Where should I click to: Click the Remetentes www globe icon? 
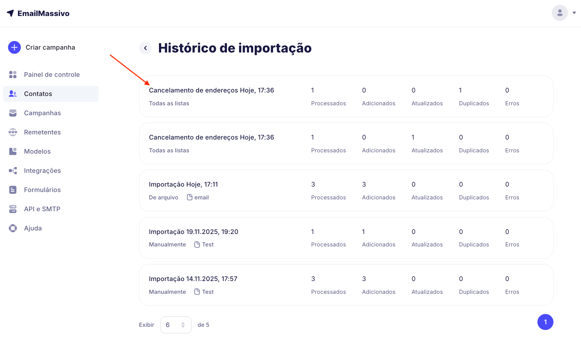pos(13,132)
